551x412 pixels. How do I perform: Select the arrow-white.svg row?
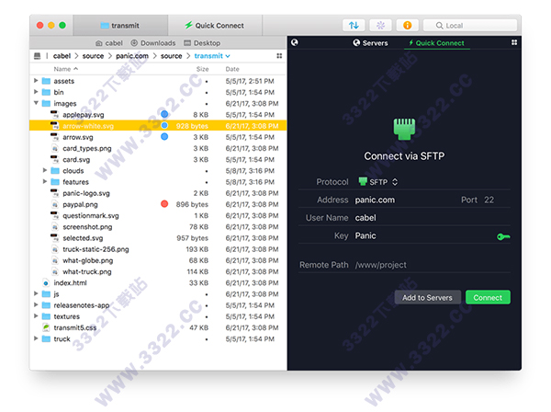point(158,126)
